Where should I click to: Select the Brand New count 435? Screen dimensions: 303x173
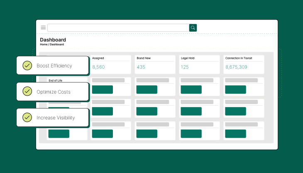click(141, 67)
